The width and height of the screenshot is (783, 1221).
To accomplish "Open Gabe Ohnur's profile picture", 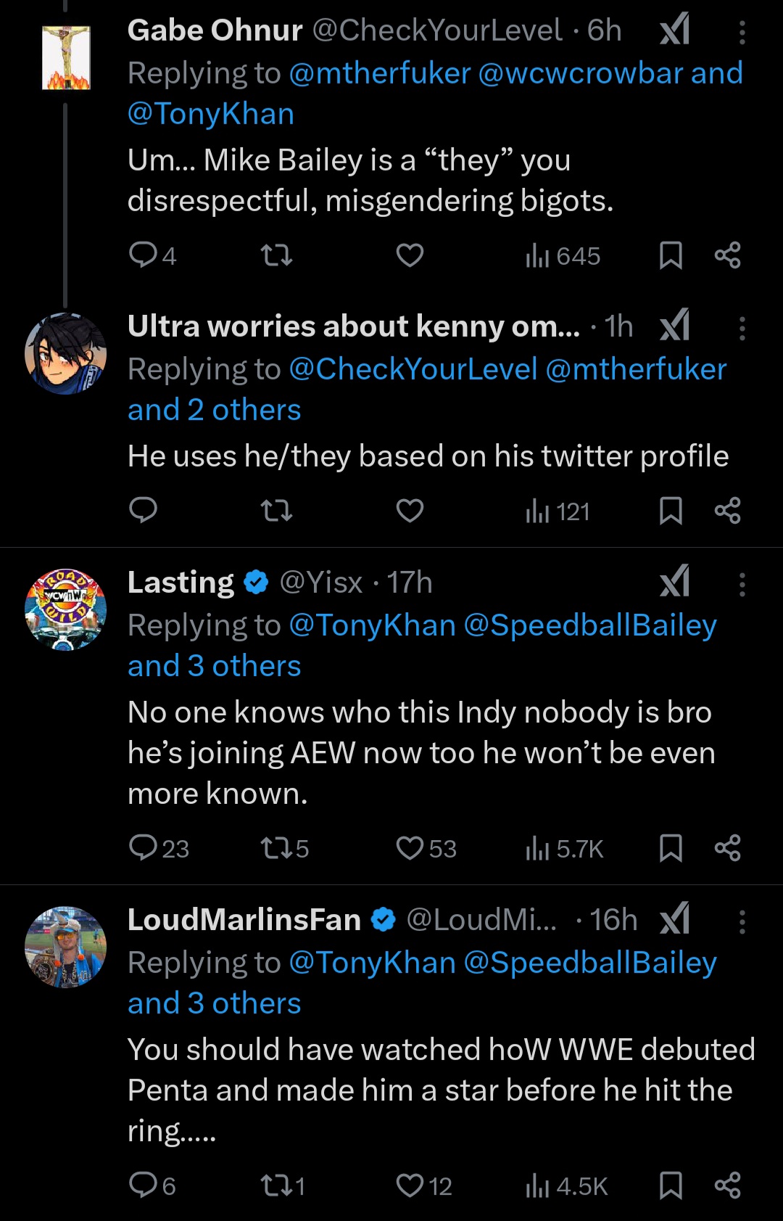I will pos(66,57).
